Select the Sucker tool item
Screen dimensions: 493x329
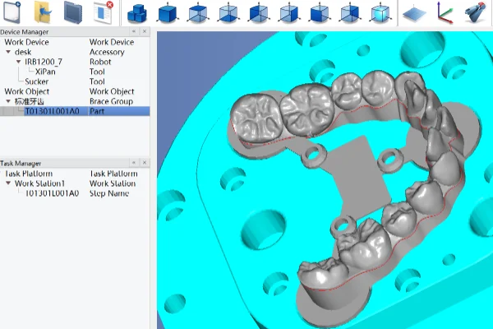point(36,82)
